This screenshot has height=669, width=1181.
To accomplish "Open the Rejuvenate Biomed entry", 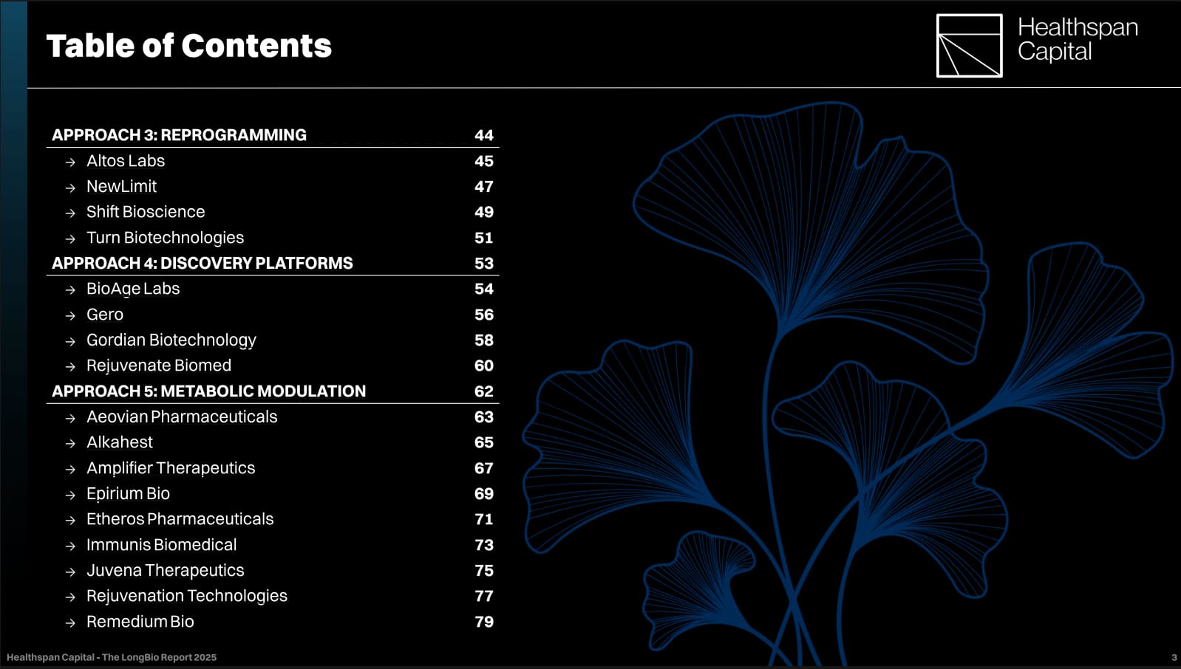I will [159, 366].
